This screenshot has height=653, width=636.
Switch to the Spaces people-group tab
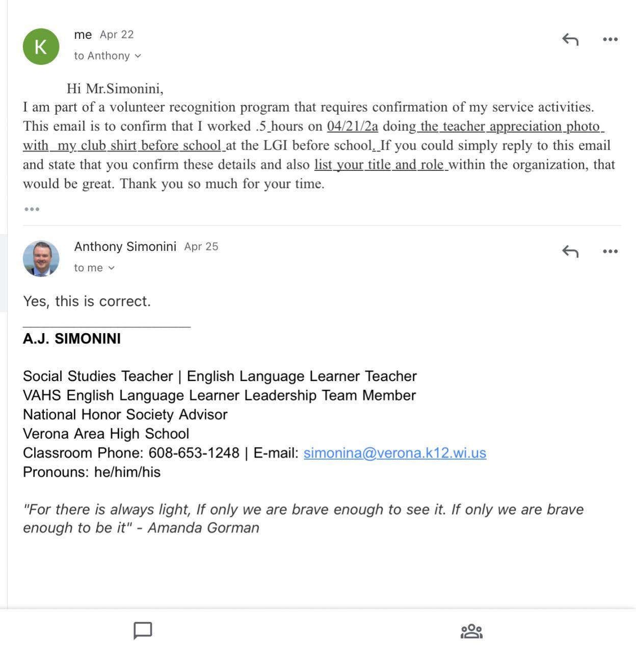(471, 631)
